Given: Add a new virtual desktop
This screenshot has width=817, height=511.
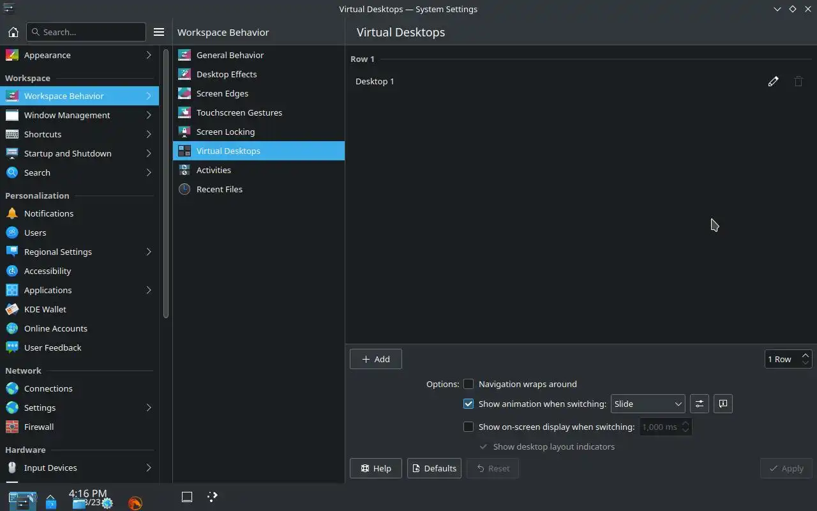Looking at the screenshot, I should coord(375,359).
